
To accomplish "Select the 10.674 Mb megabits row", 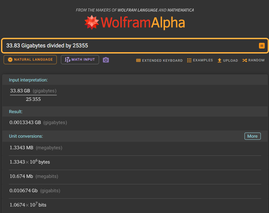I will pos(34,176).
